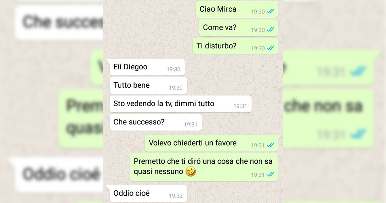Click double checkmarks on "Volevo chiederti un favore"
The height and width of the screenshot is (203, 386).
click(271, 145)
